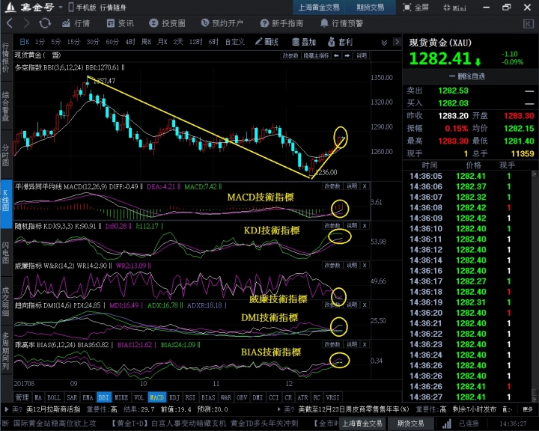The image size is (539, 431).
Task: Open 行情 home icon in toolbar
Action: point(76,23)
